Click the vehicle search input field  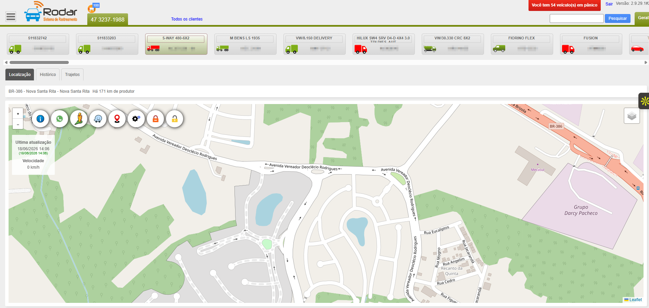point(576,18)
